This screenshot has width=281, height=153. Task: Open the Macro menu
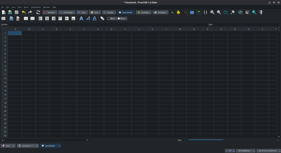26,7
